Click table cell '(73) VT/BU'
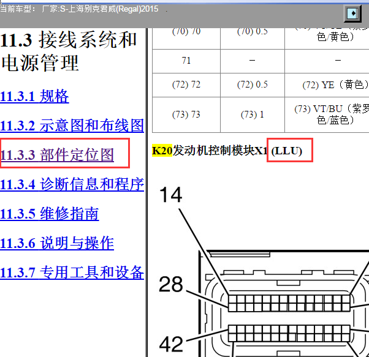 point(327,115)
